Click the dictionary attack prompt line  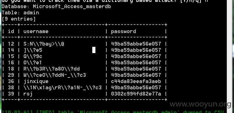105,1
